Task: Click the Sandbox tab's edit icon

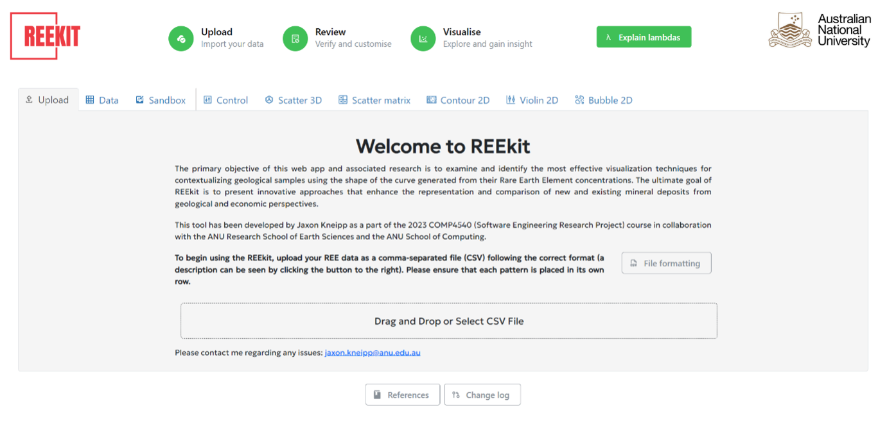Action: (140, 99)
